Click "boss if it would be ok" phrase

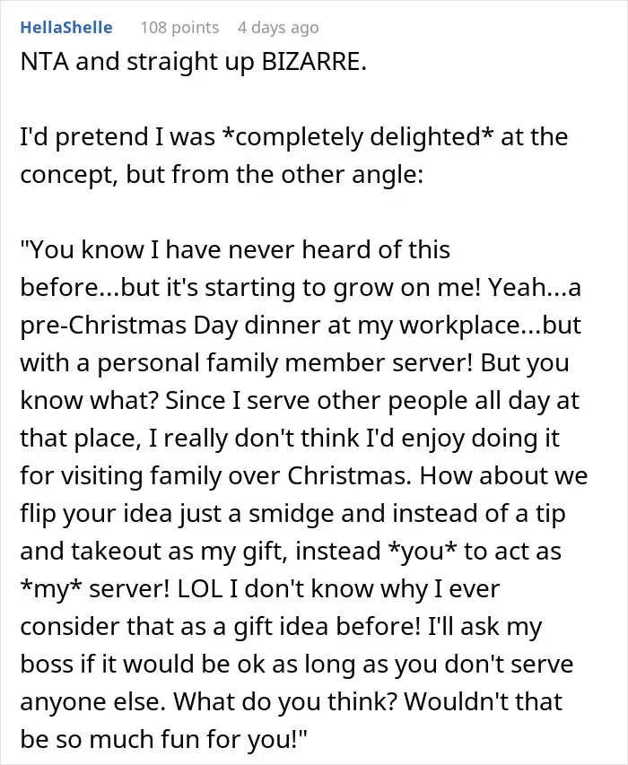click(x=143, y=664)
